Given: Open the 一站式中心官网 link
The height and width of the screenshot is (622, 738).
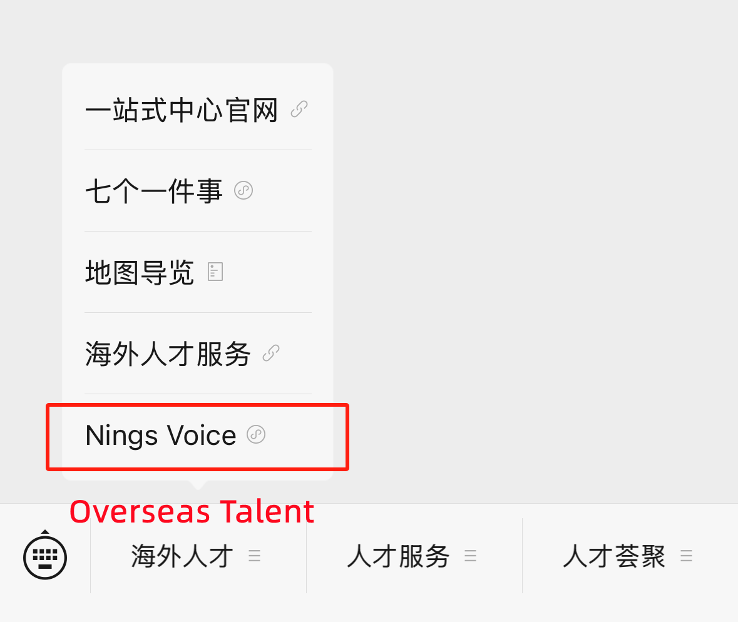Looking at the screenshot, I should (182, 110).
